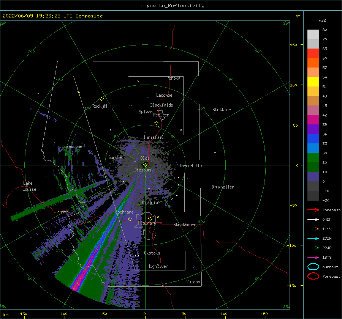Click the white 04DK arrow icon
342x319 pixels.
pyautogui.click(x=313, y=219)
